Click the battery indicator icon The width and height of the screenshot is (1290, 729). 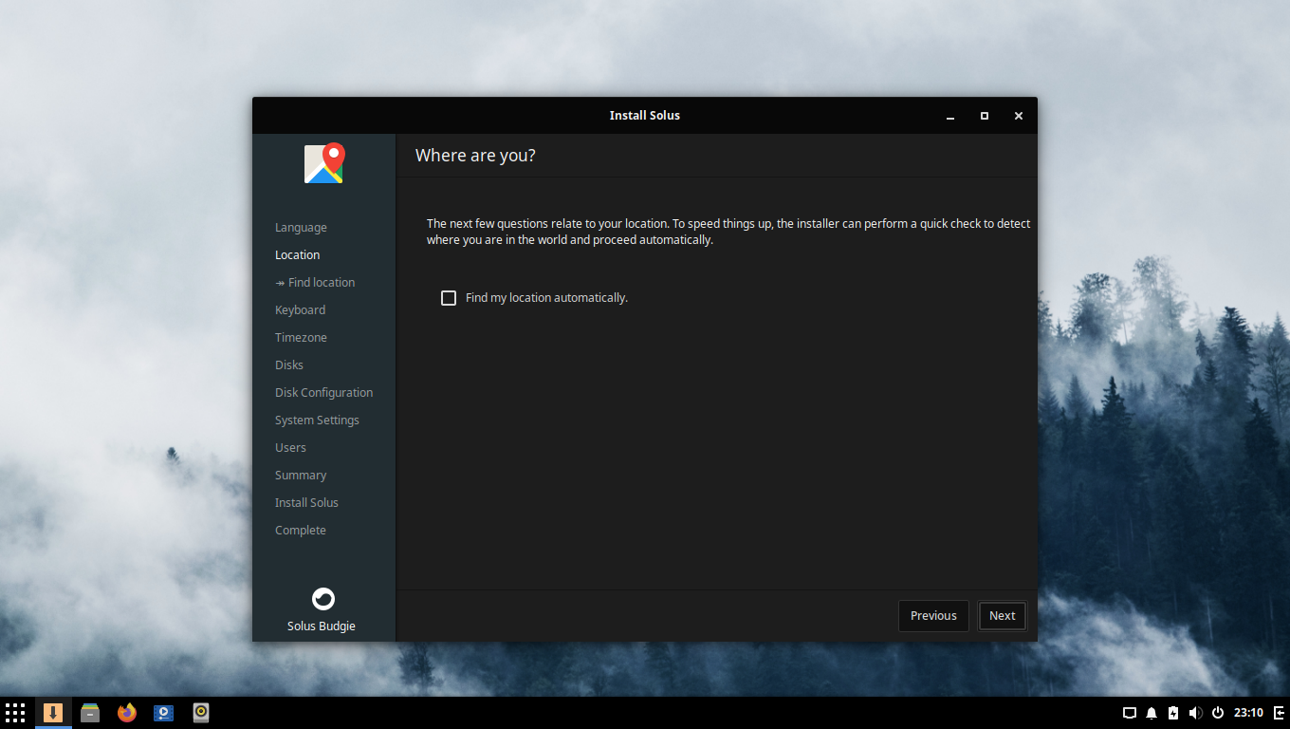[x=1173, y=713]
